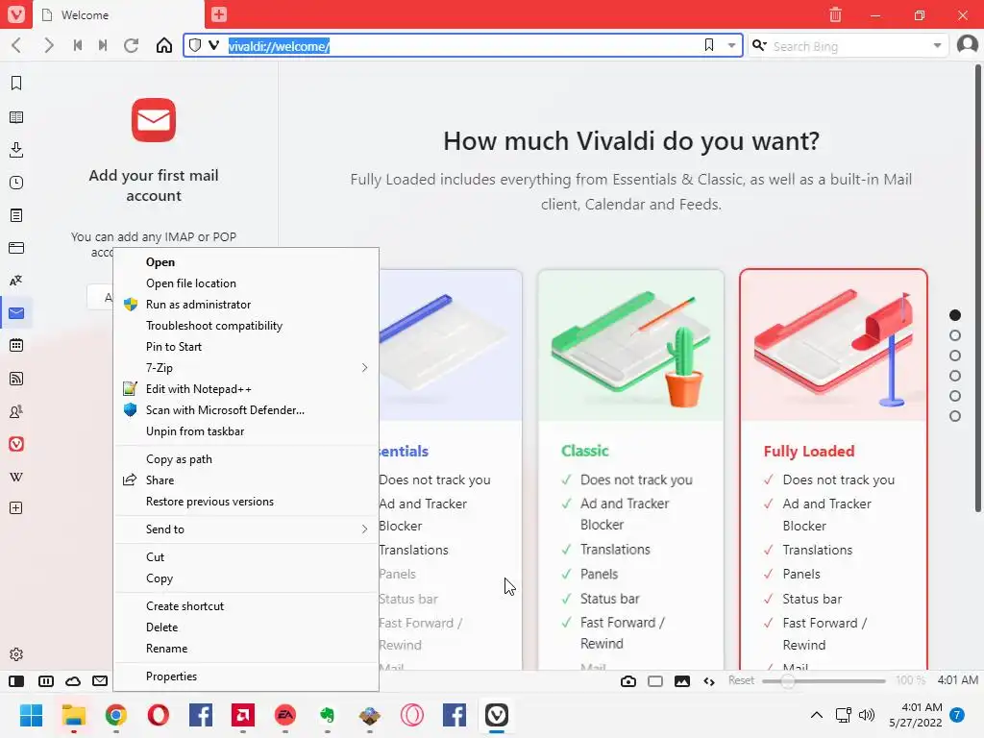This screenshot has height=738, width=984.
Task: Open page actions code icon
Action: tap(709, 681)
